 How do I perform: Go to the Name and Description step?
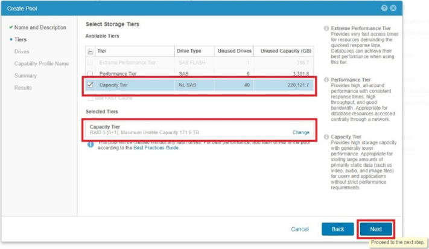click(x=40, y=27)
